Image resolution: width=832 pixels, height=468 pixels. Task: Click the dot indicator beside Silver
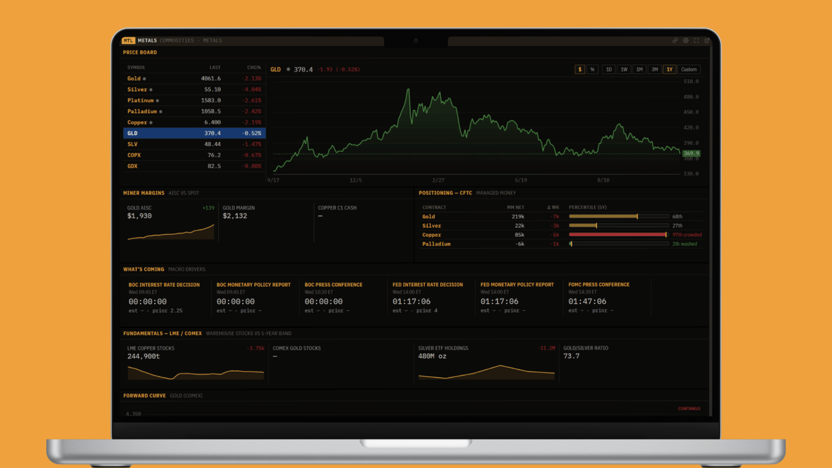pyautogui.click(x=151, y=90)
